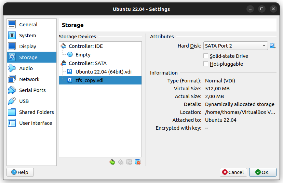Click the remove attachment icon
Viewport: 283px width, 183px height.
(138, 162)
